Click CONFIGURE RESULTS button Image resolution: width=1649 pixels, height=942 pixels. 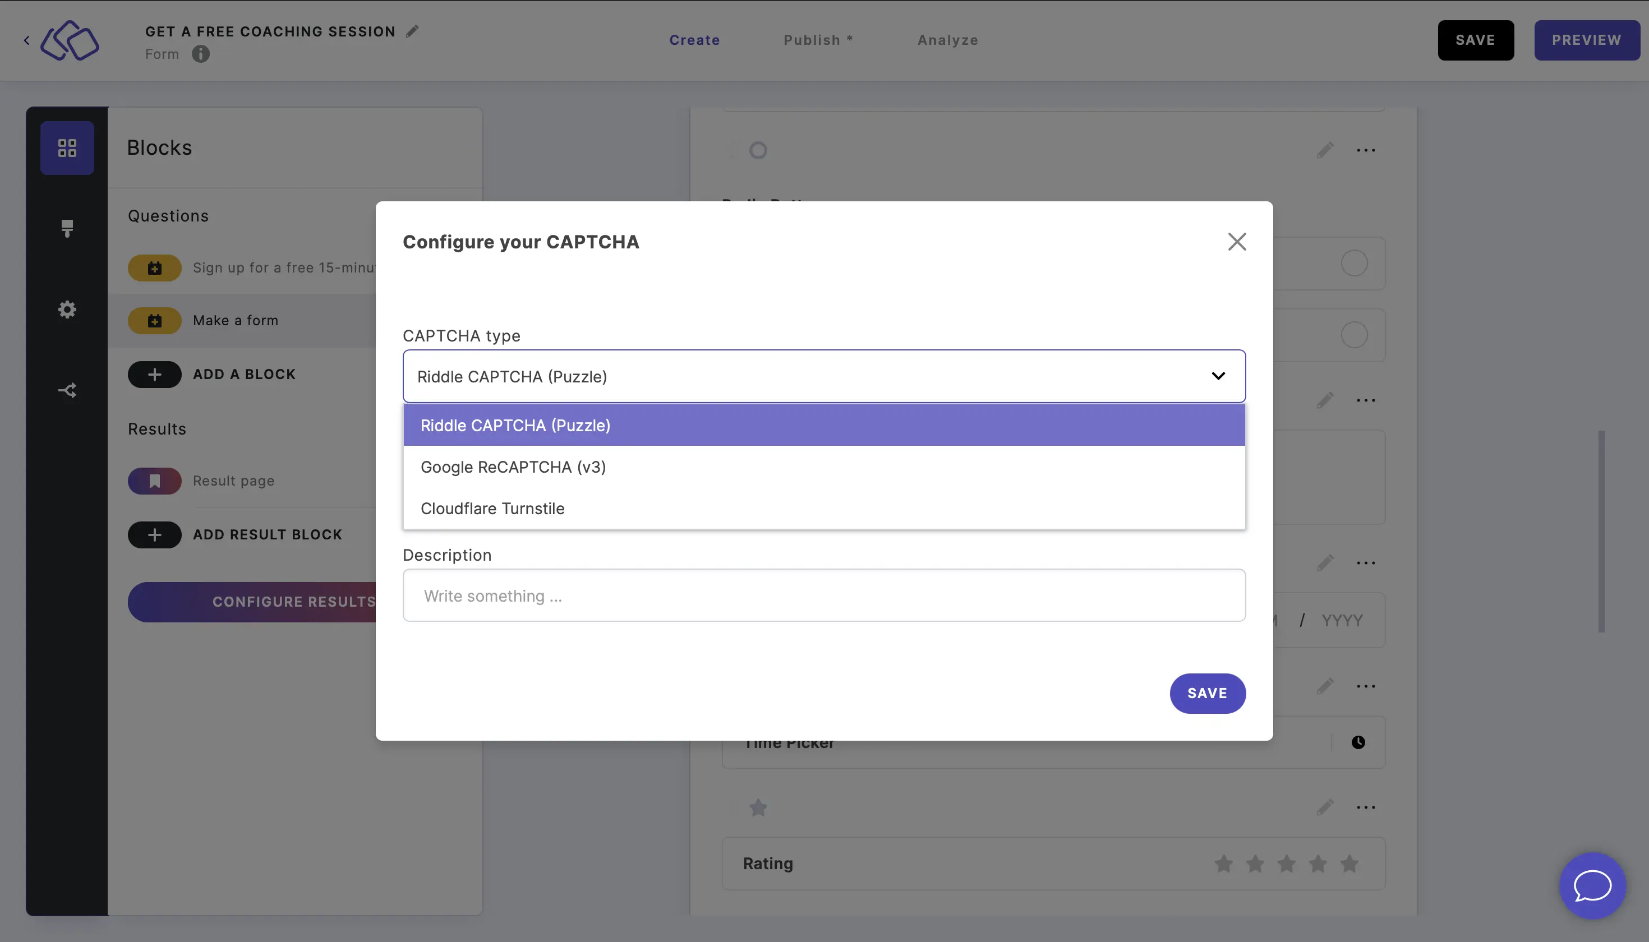(252, 602)
